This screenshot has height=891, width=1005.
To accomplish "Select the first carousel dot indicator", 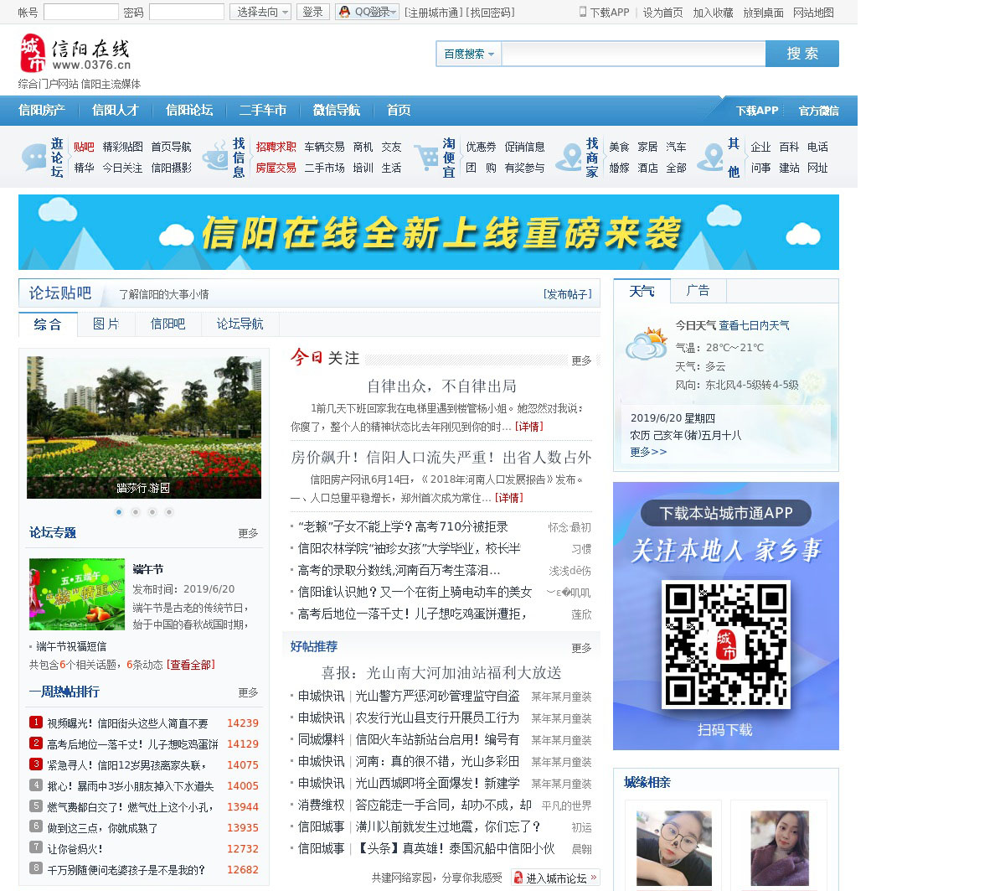I will click(x=119, y=512).
